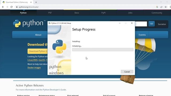Click the browser back arrow
This screenshot has width=171, height=96.
tap(3, 7)
